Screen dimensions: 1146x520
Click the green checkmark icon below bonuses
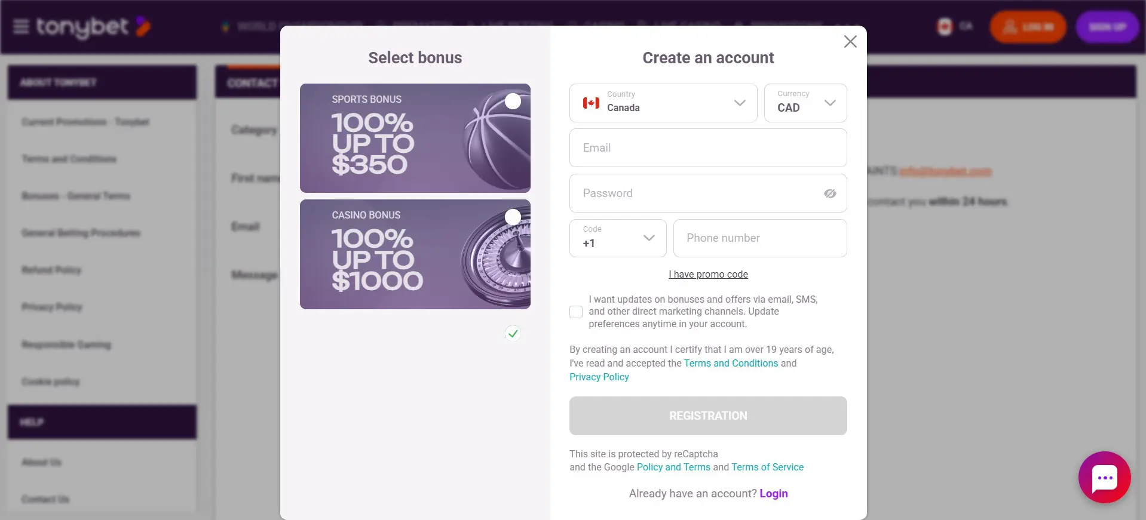(513, 333)
